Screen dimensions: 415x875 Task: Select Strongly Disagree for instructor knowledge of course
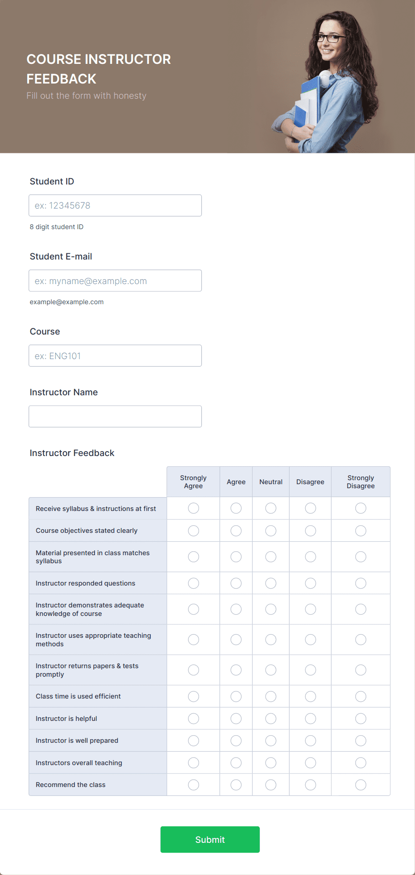click(361, 609)
